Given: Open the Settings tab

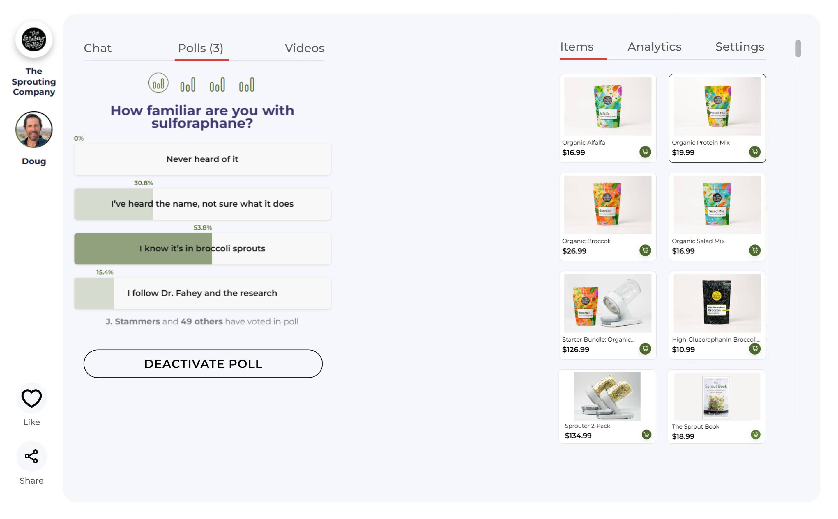Looking at the screenshot, I should pyautogui.click(x=740, y=47).
